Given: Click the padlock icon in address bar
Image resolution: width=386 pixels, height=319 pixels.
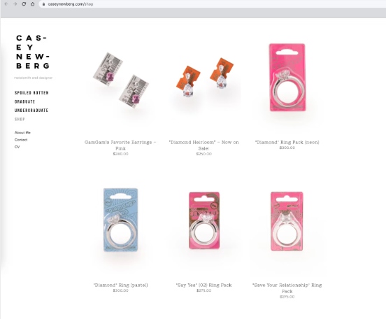Looking at the screenshot, I should (43, 4).
